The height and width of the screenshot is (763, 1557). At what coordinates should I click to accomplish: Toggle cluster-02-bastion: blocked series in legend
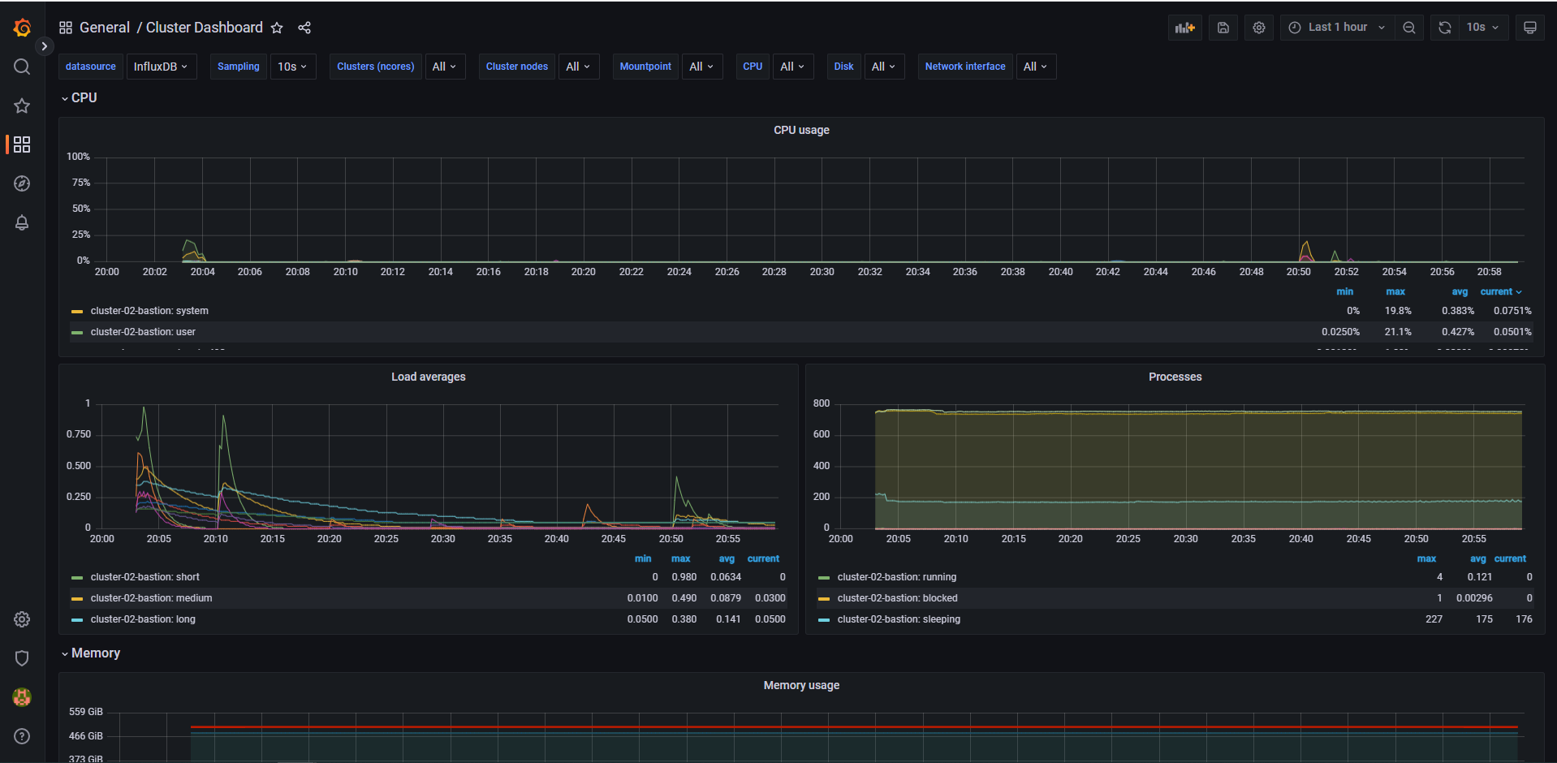click(x=898, y=598)
